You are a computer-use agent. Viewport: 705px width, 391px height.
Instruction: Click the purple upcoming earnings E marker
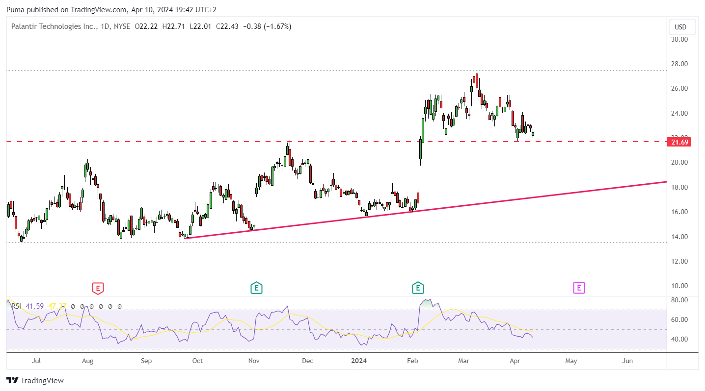(579, 288)
